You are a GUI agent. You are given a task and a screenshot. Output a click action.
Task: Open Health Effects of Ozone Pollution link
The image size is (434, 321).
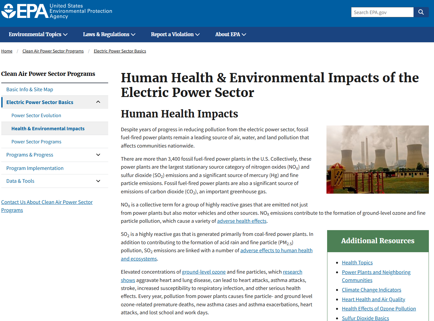tap(379, 309)
